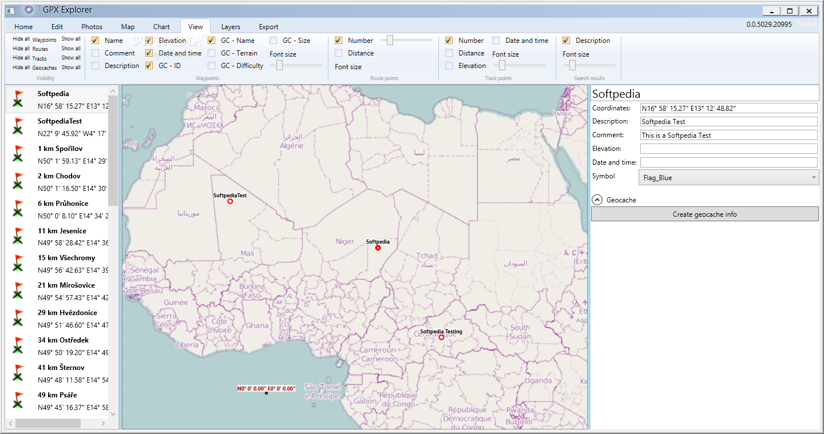This screenshot has height=434, width=824.
Task: Toggle route points Number checkbox
Action: [x=339, y=41]
